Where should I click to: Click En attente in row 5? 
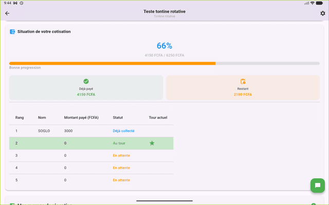[121, 180]
